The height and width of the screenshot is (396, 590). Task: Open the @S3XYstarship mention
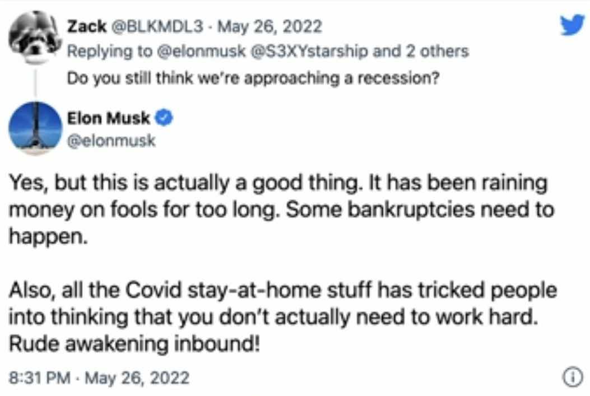309,51
